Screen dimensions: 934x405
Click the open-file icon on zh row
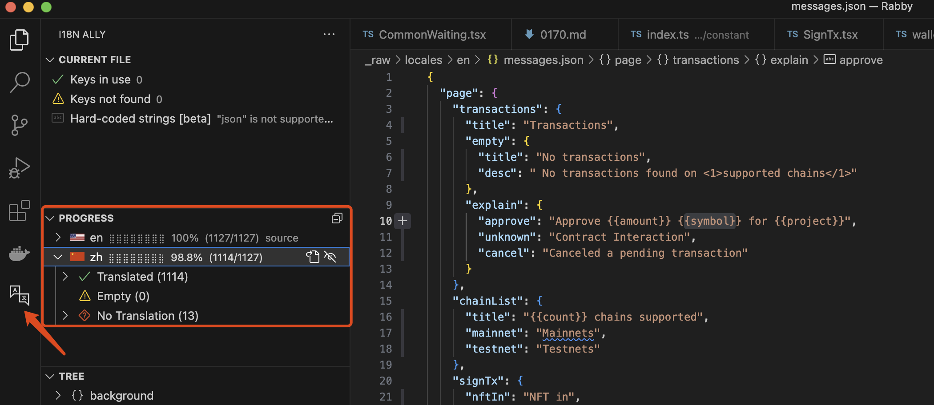[313, 257]
